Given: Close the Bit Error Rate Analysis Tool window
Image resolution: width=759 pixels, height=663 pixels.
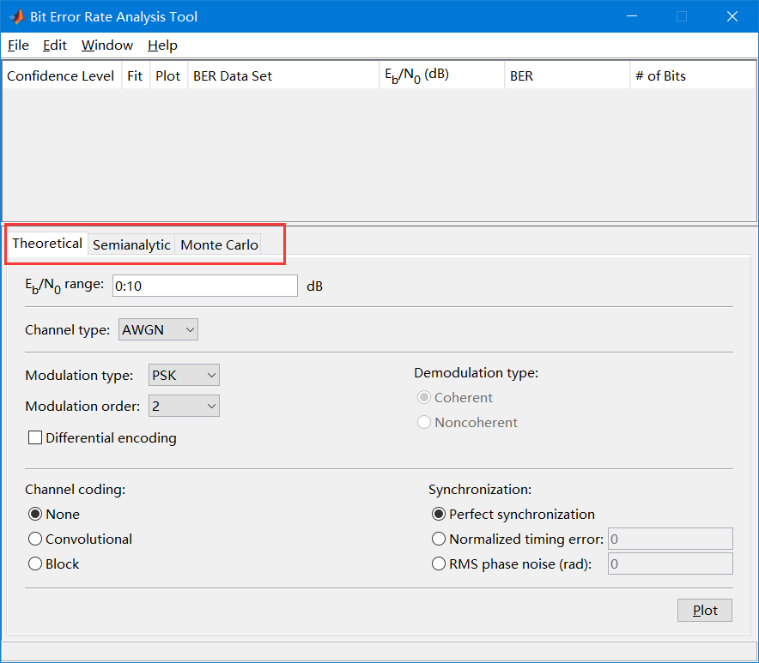Looking at the screenshot, I should click(x=732, y=16).
